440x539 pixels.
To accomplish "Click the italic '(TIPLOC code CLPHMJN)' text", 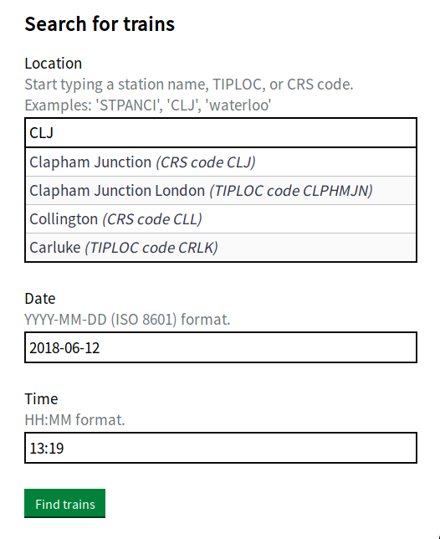I will click(x=291, y=191).
